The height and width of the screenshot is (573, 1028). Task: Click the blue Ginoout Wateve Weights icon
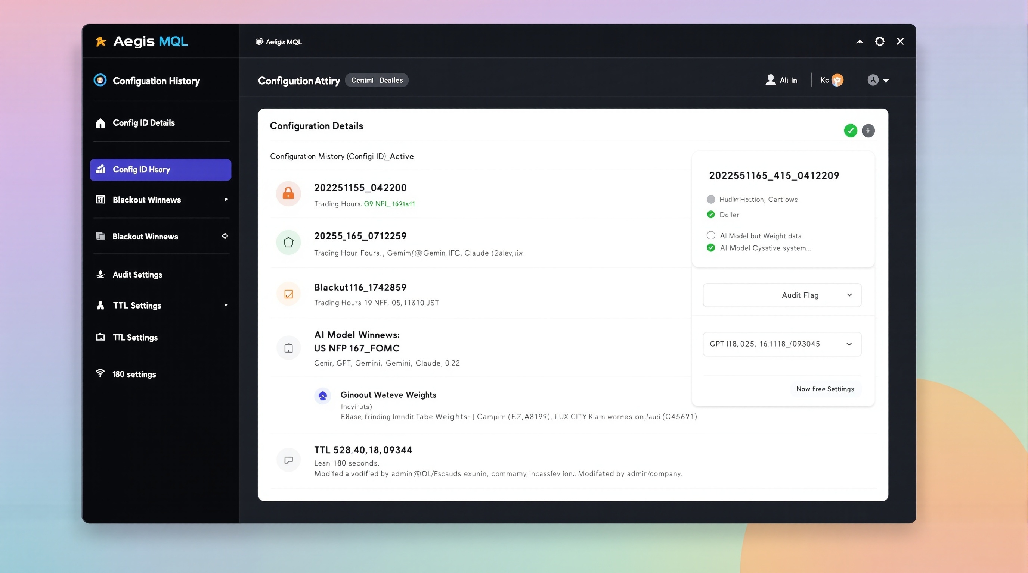pos(322,396)
